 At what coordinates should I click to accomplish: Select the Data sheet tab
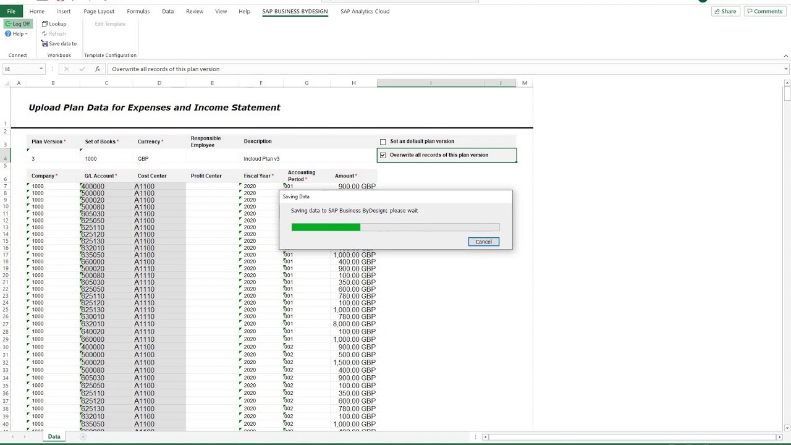[x=54, y=436]
